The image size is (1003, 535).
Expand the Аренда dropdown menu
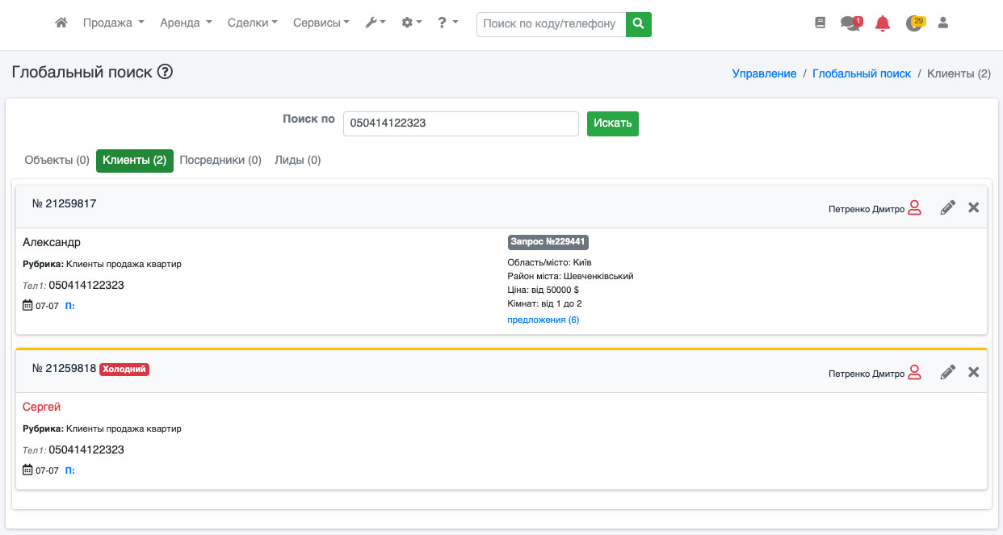186,23
